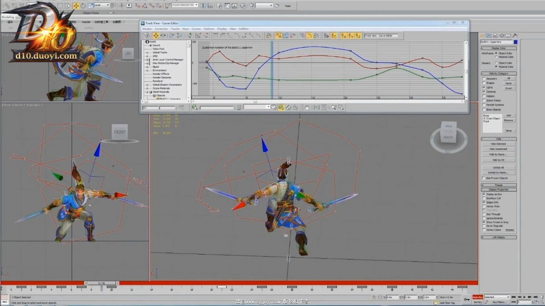Uncheck Display as Box checkbox
Image resolution: width=545 pixels, height=306 pixels.
(x=484, y=194)
